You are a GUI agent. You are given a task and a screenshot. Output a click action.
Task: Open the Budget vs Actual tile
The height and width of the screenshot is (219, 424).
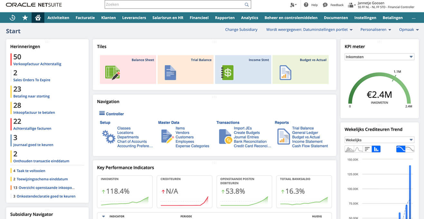[x=300, y=69]
